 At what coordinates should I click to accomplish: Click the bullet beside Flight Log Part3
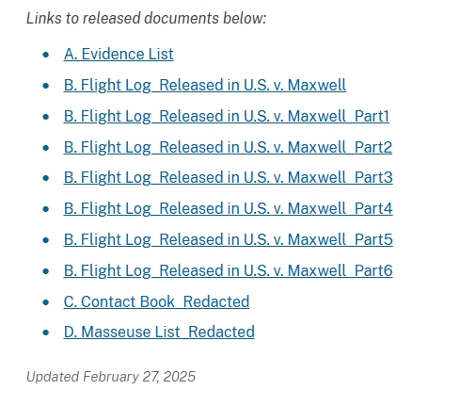tap(46, 178)
